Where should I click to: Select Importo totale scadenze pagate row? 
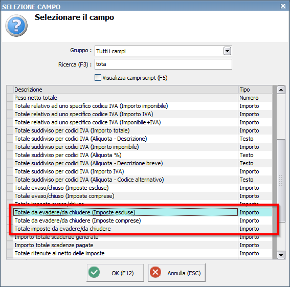coord(139,245)
